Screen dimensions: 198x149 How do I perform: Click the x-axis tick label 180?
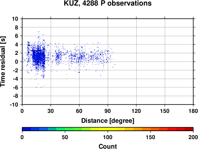pos(193,111)
